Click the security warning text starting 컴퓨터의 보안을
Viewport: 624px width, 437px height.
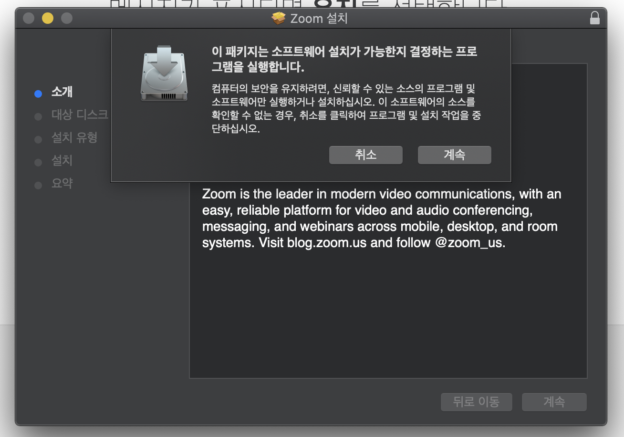click(x=346, y=109)
